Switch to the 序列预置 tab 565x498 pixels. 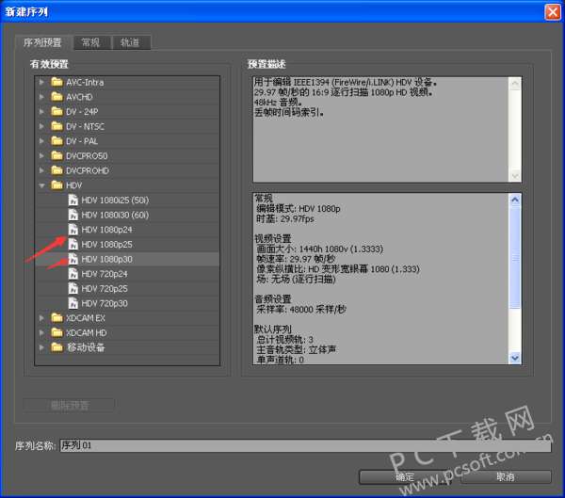43,42
